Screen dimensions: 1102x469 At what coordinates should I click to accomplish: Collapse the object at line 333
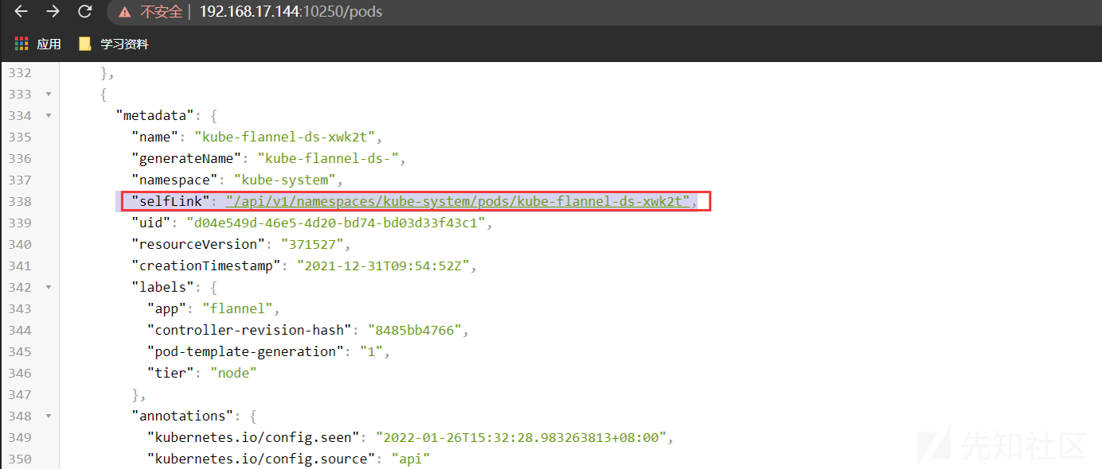tap(49, 95)
